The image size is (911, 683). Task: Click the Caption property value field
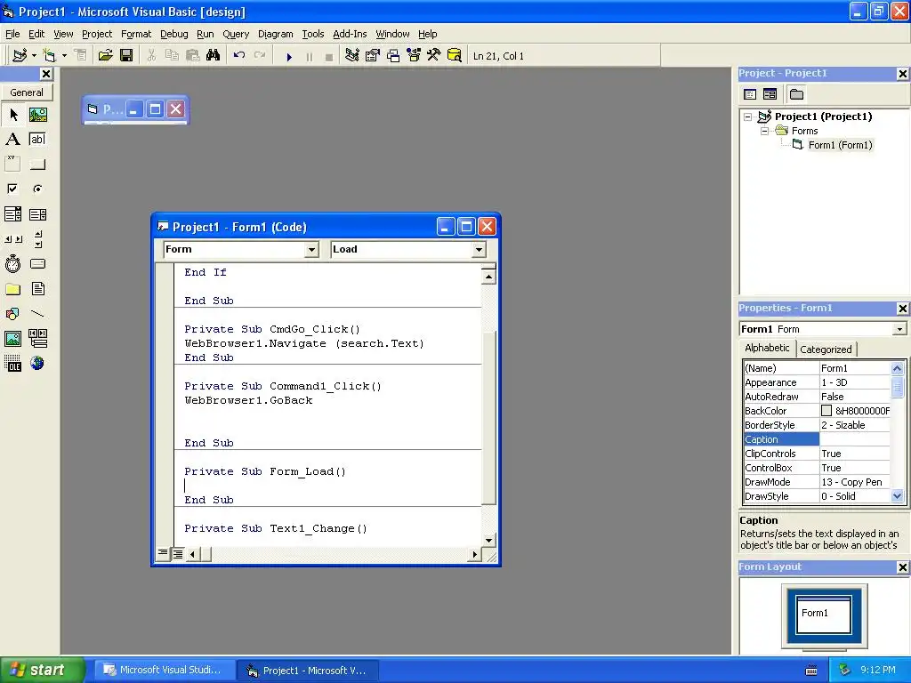(x=855, y=439)
